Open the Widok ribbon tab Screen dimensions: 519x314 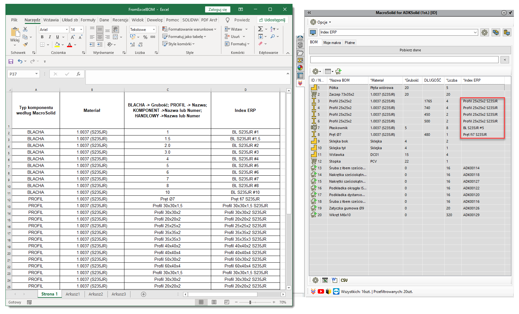[x=138, y=20]
